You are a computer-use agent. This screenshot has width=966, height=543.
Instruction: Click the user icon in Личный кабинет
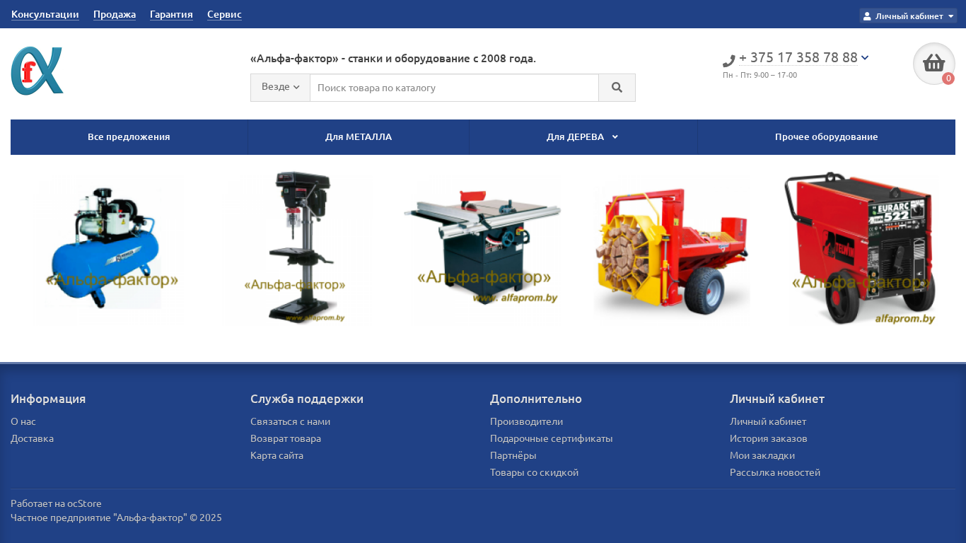coord(867,16)
